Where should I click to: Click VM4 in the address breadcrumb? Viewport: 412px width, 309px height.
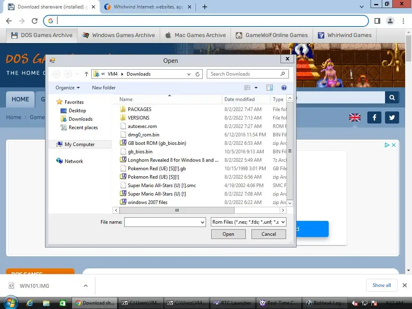tap(113, 74)
